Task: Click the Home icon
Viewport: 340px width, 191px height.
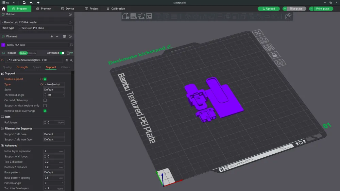Action: point(3,9)
